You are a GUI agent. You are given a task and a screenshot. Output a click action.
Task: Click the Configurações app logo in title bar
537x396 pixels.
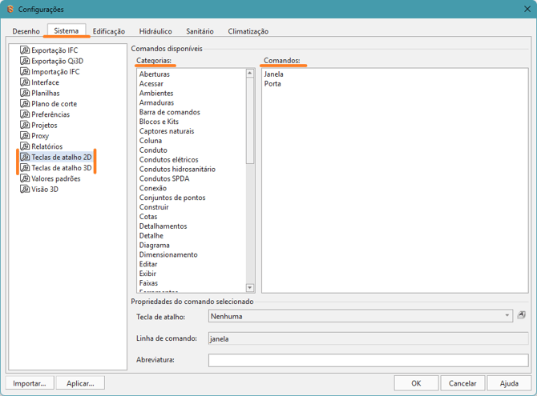tap(10, 10)
